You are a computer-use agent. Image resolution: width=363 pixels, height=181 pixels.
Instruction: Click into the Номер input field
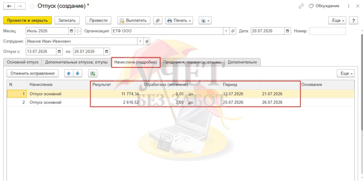point(327,31)
